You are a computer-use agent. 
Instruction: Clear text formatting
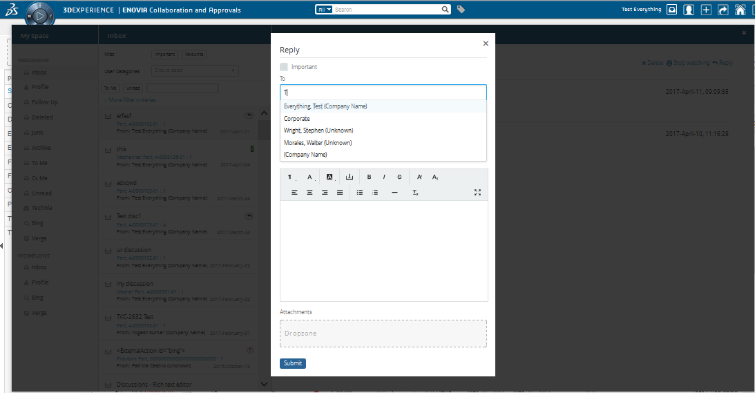pos(415,193)
